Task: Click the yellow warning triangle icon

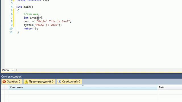Action: click(x=26, y=82)
